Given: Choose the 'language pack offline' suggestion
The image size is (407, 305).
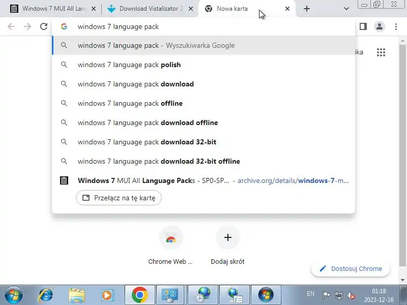Looking at the screenshot, I should click(203, 103).
